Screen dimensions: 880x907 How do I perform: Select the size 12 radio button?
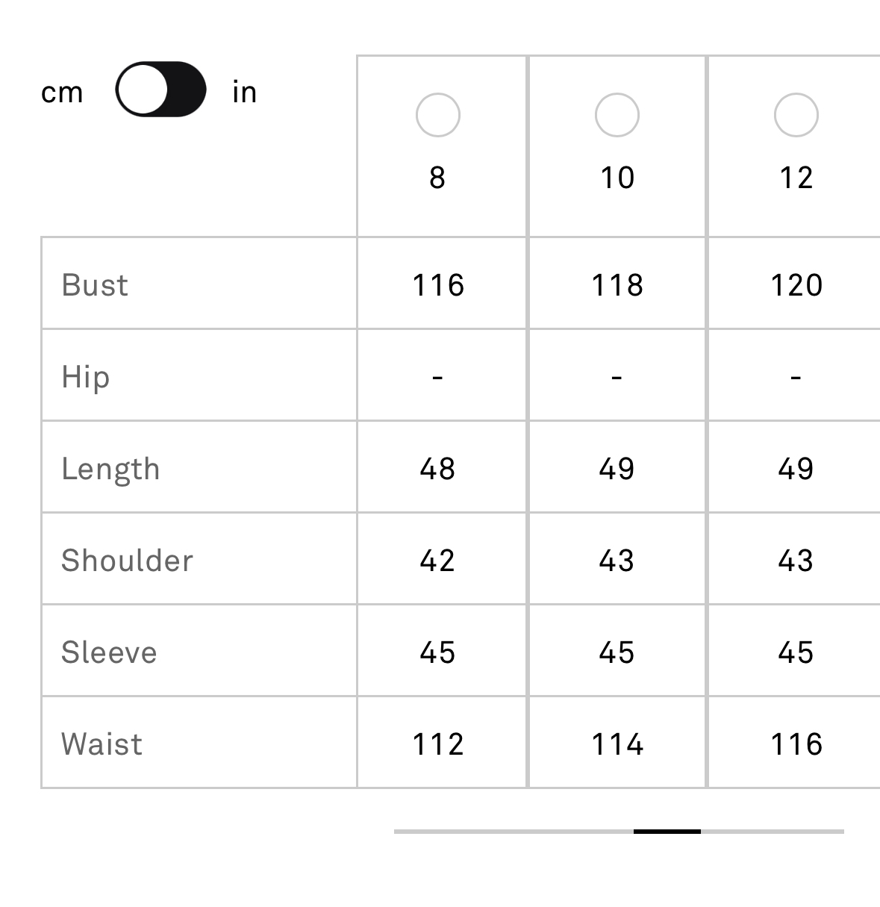796,115
